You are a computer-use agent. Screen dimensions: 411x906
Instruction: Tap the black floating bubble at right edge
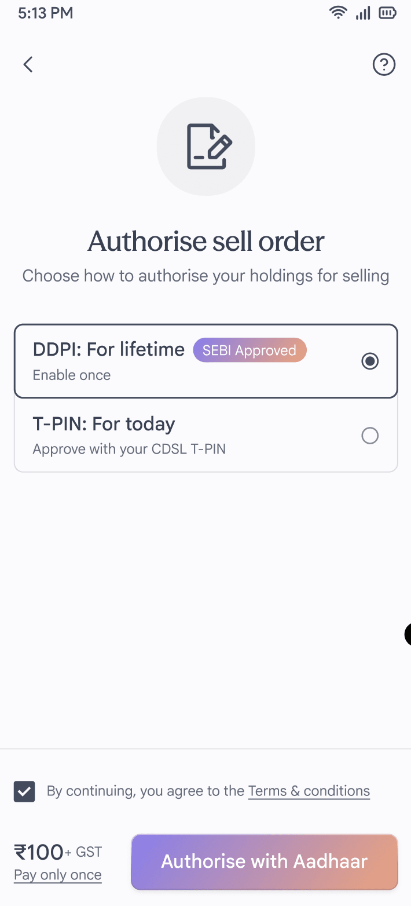(408, 634)
